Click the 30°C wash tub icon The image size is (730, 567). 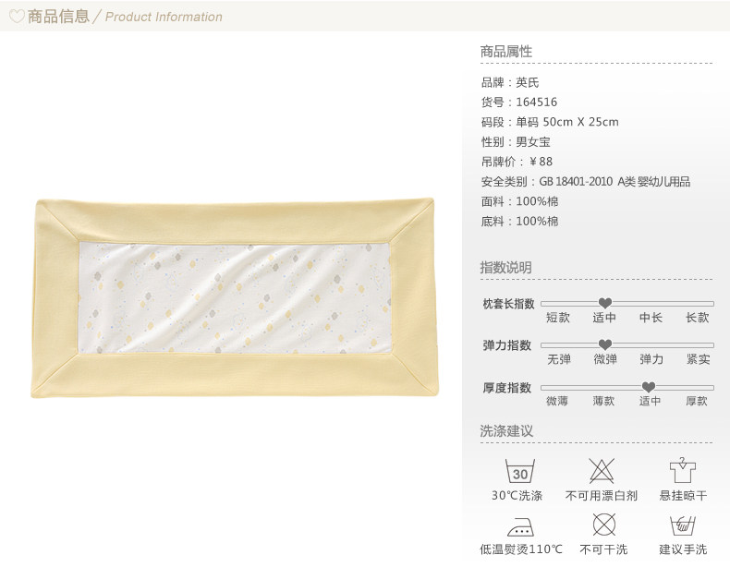point(520,471)
